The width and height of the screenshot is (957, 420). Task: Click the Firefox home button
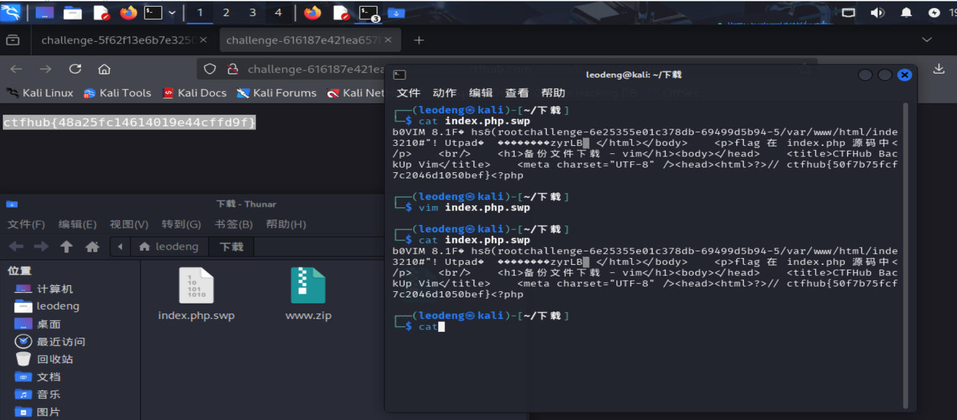(x=104, y=69)
